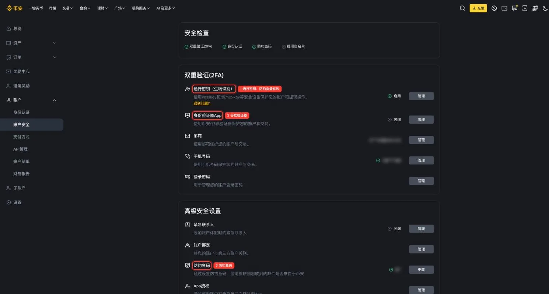Open the search magnifier icon in header
This screenshot has width=549, height=294.
[462, 8]
